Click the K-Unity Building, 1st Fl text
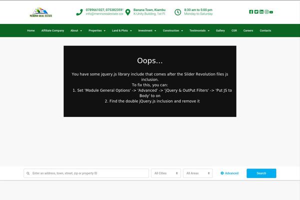 (149, 14)
